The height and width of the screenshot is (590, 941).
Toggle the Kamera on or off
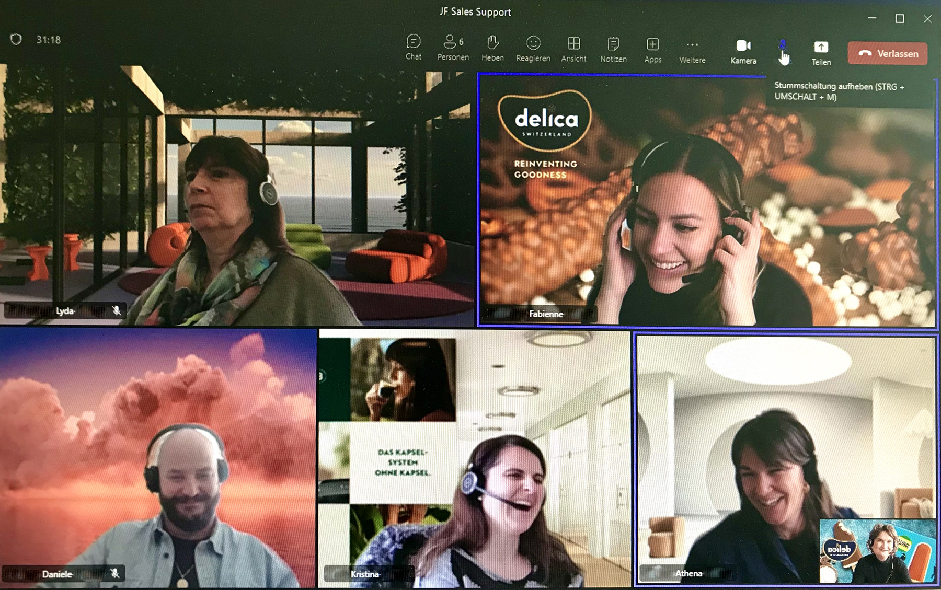coord(743,51)
